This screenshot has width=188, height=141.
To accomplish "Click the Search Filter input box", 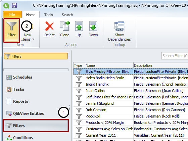I will 175,56.
